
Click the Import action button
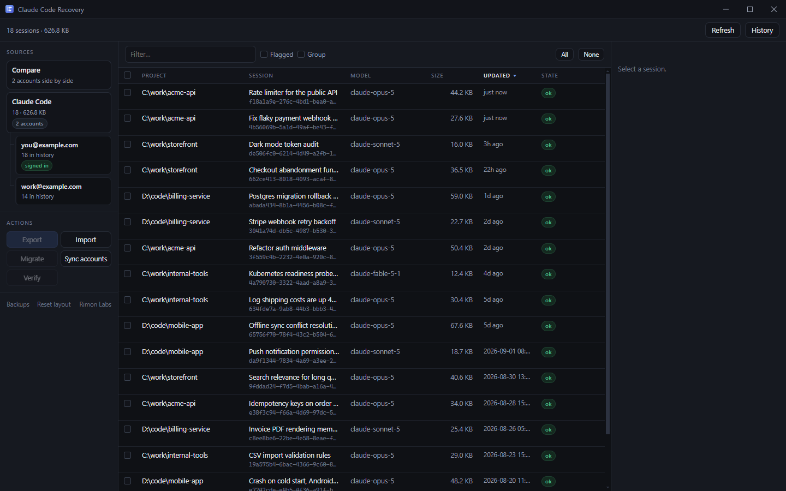click(x=86, y=240)
